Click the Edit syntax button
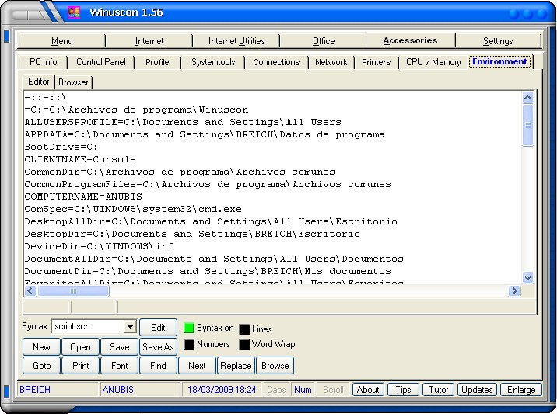The image size is (557, 414). coord(158,328)
